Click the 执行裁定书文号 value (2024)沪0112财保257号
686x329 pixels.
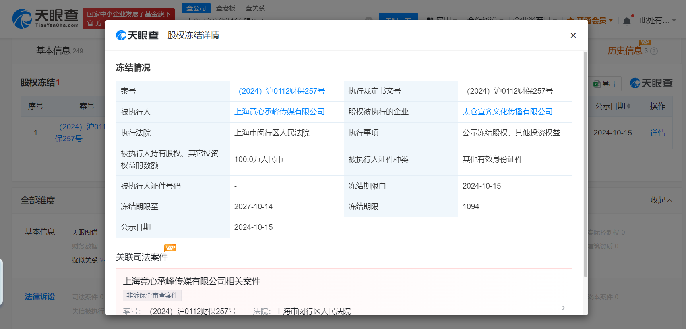click(510, 91)
